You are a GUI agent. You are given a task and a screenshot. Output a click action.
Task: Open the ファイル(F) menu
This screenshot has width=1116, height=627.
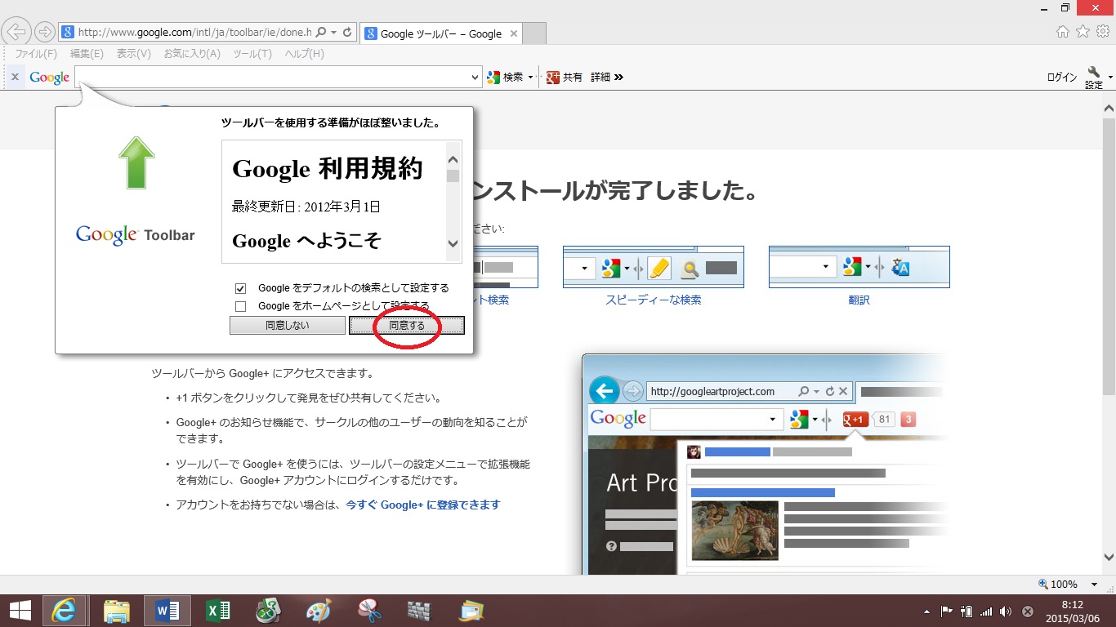coord(36,54)
